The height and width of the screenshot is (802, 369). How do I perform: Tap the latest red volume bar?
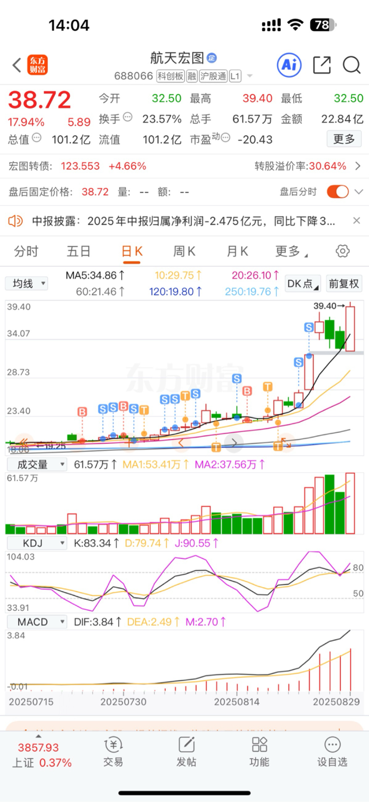[x=350, y=504]
